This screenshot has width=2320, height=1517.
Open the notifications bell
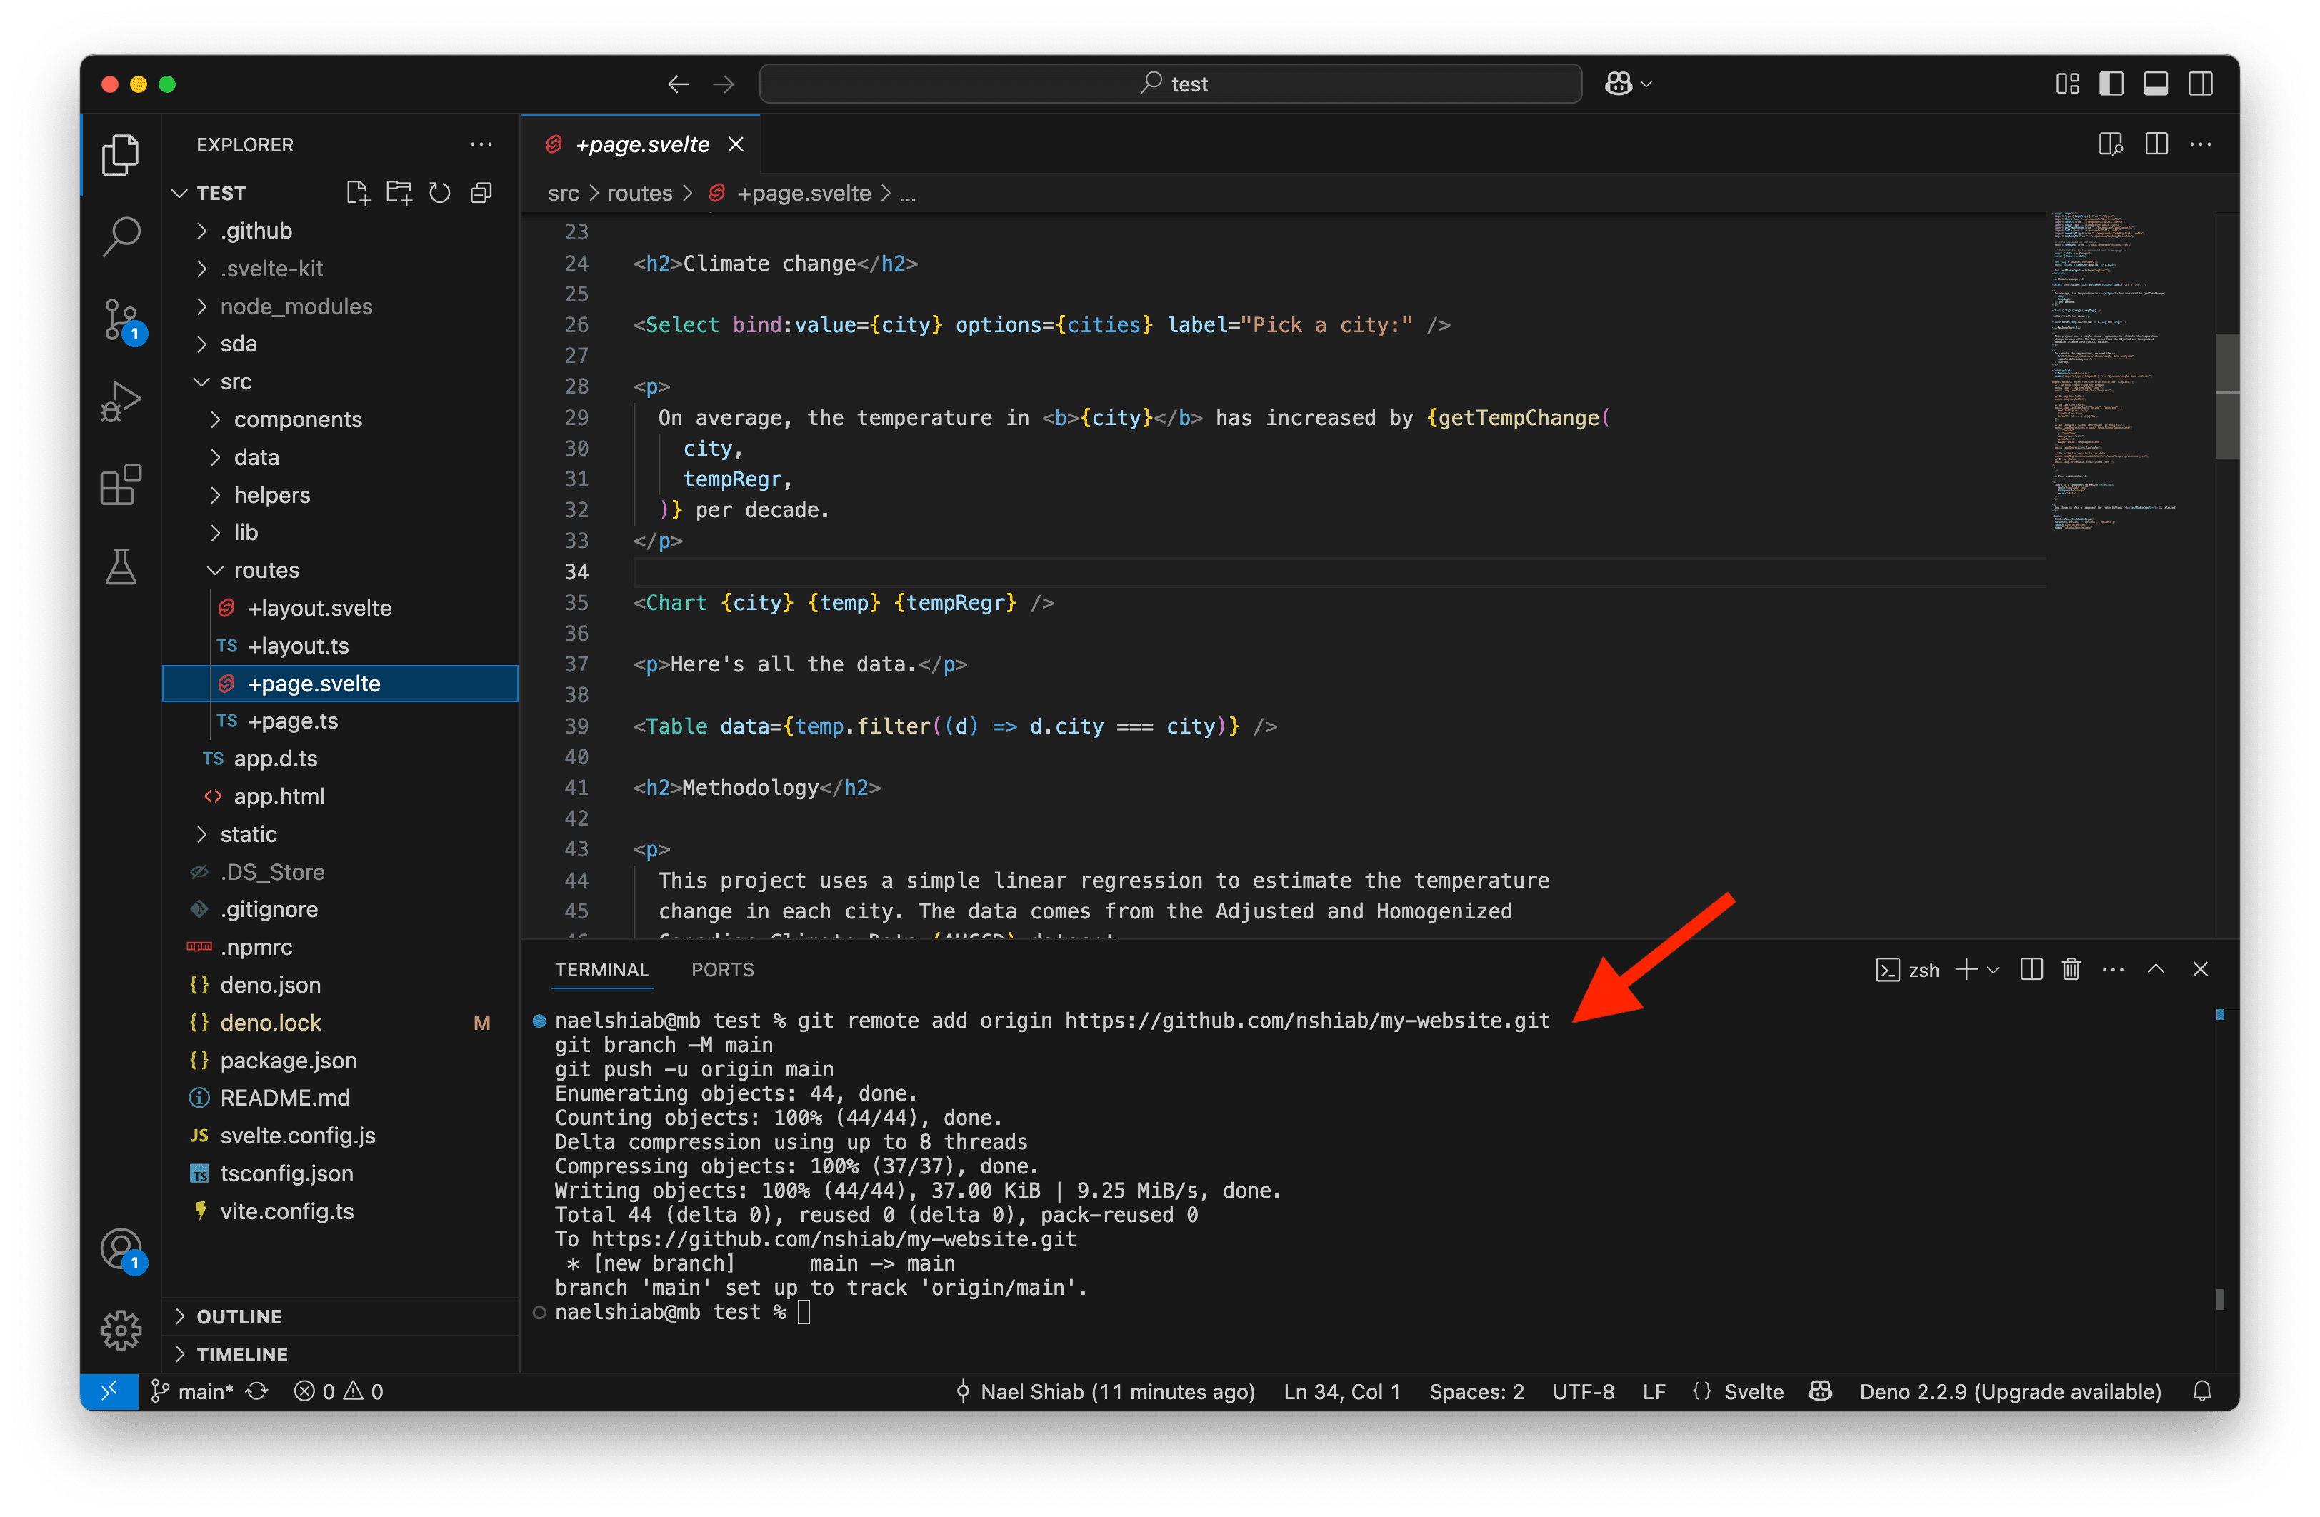[2202, 1392]
